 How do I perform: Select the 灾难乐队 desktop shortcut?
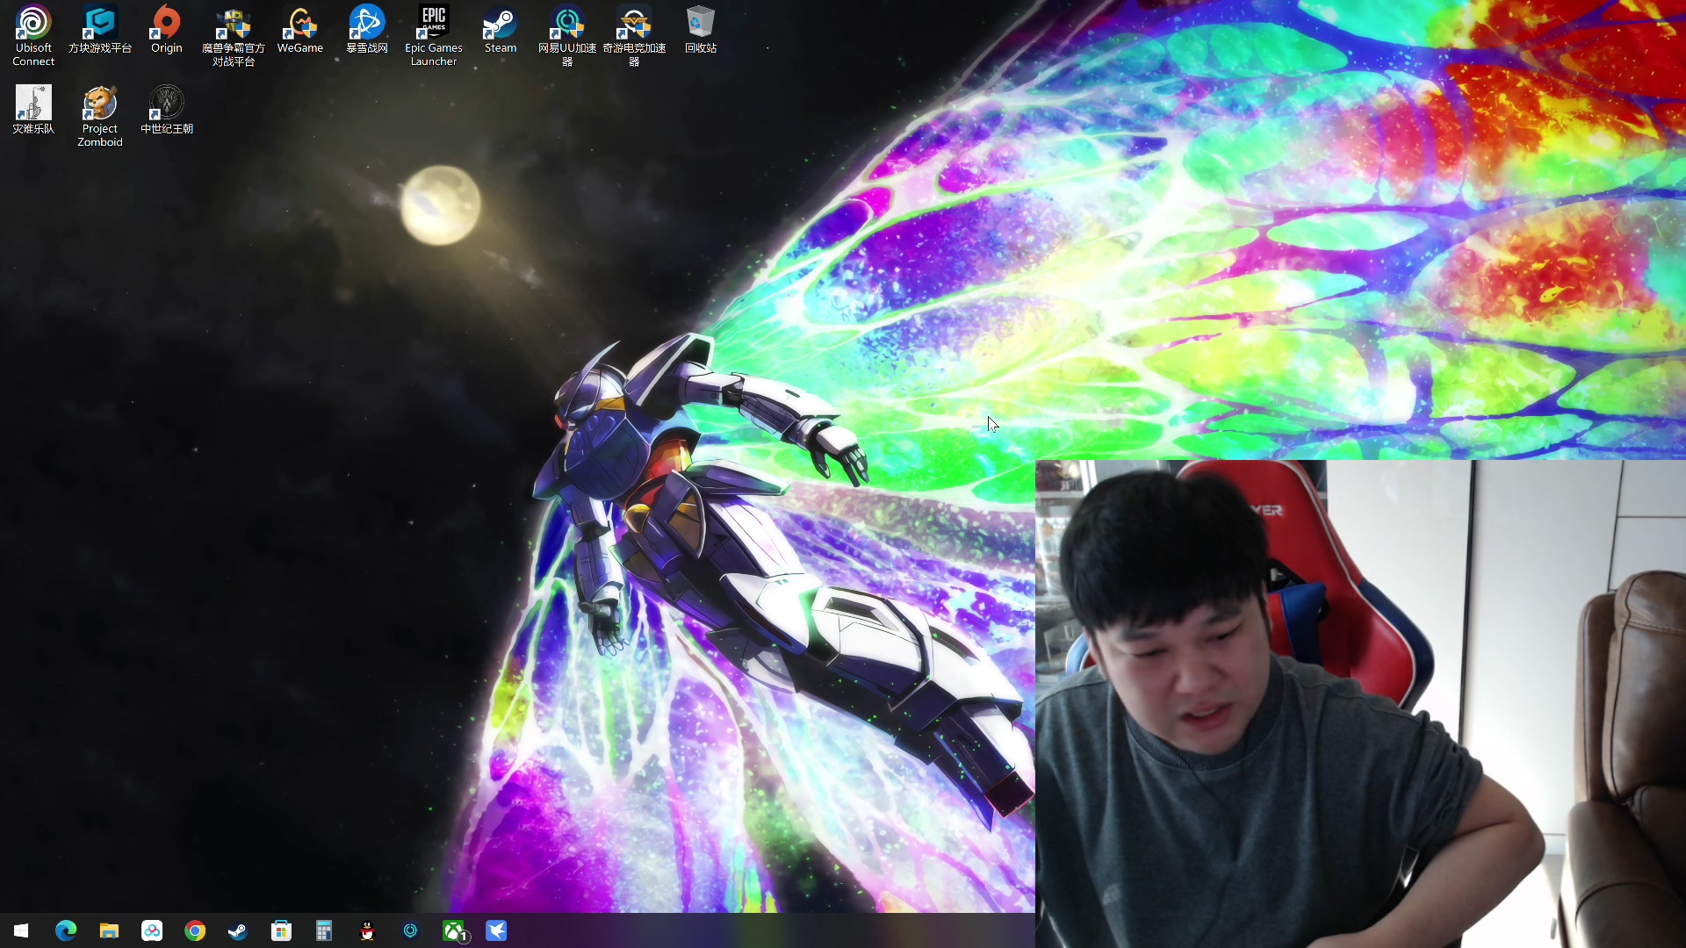tap(33, 110)
